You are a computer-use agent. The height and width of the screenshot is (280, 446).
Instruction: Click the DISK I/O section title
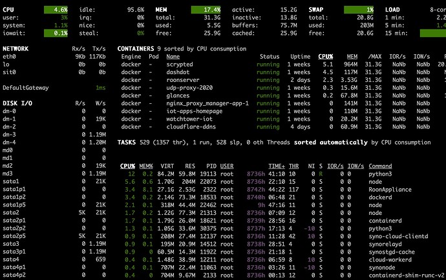point(17,103)
